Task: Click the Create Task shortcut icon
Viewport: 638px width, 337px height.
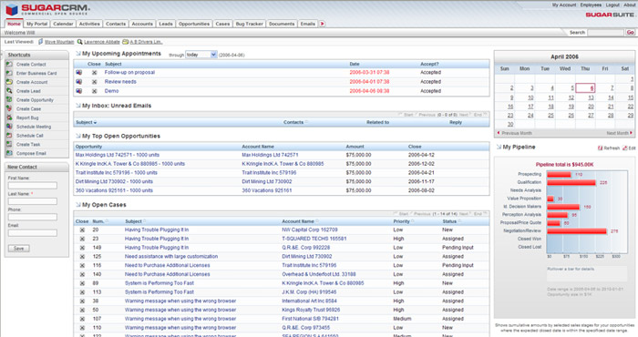Action: click(x=9, y=144)
